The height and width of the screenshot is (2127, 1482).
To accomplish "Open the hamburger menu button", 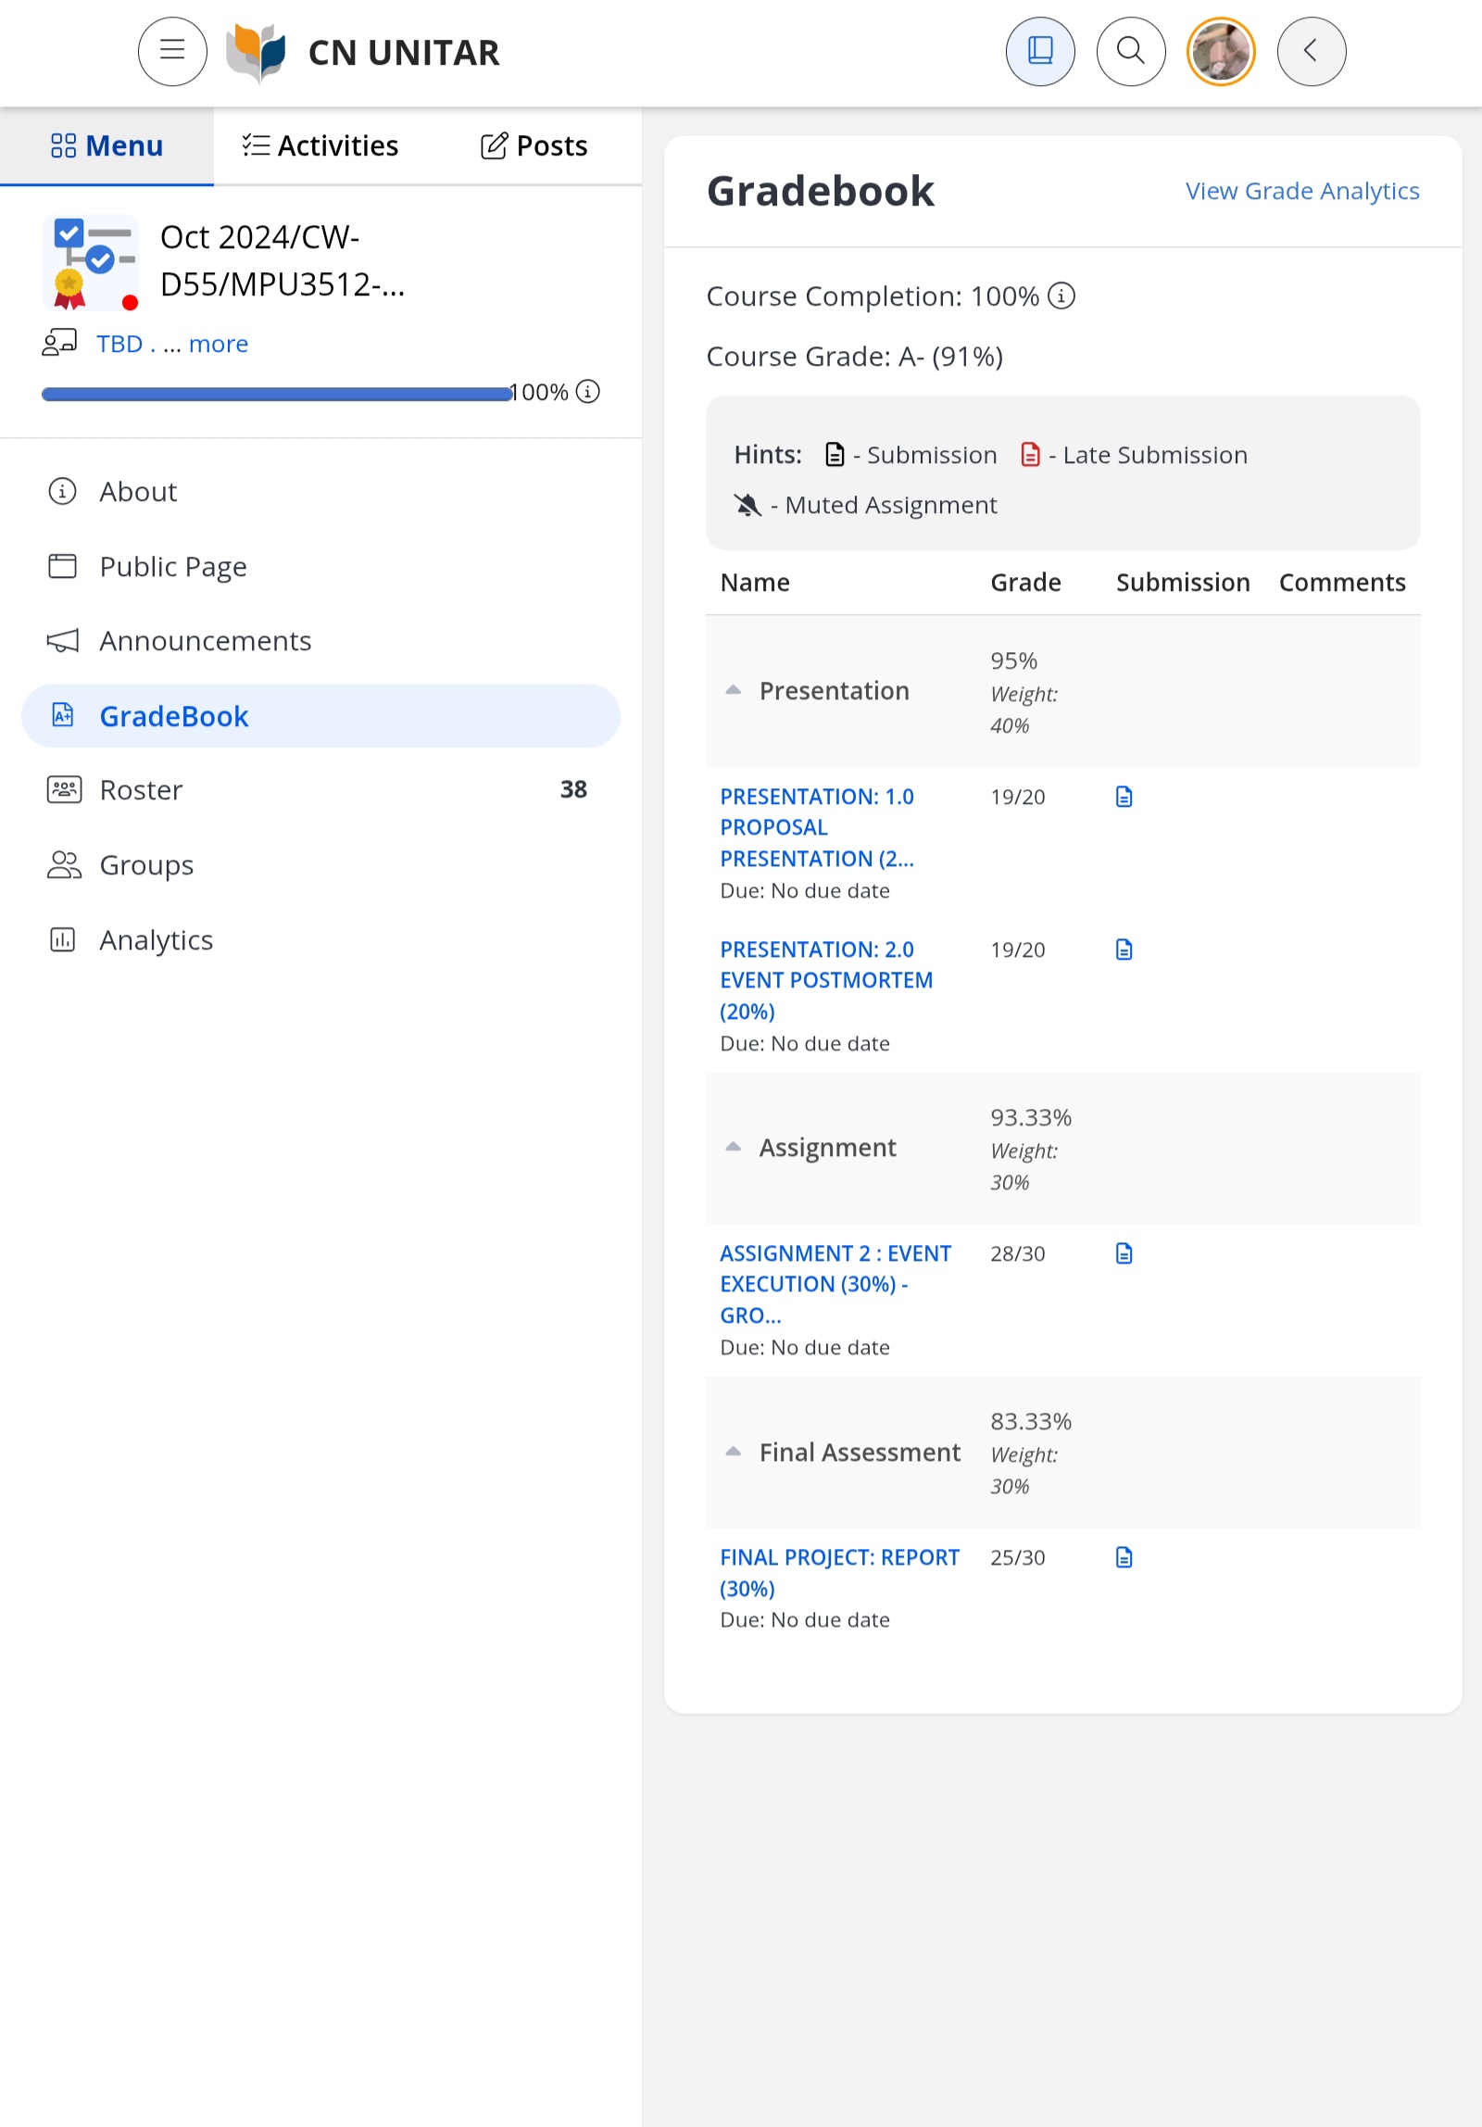I will point(172,52).
